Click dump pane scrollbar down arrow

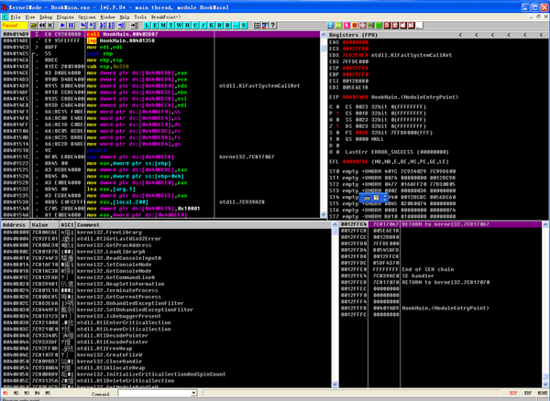(x=335, y=385)
